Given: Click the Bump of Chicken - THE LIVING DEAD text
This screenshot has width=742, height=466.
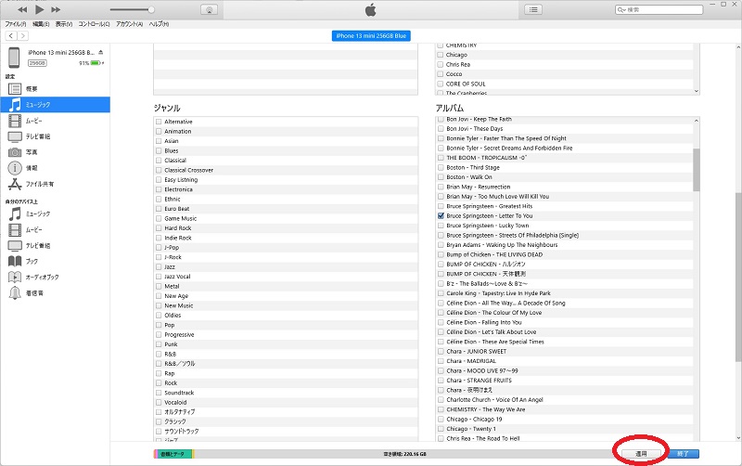Looking at the screenshot, I should pos(494,254).
